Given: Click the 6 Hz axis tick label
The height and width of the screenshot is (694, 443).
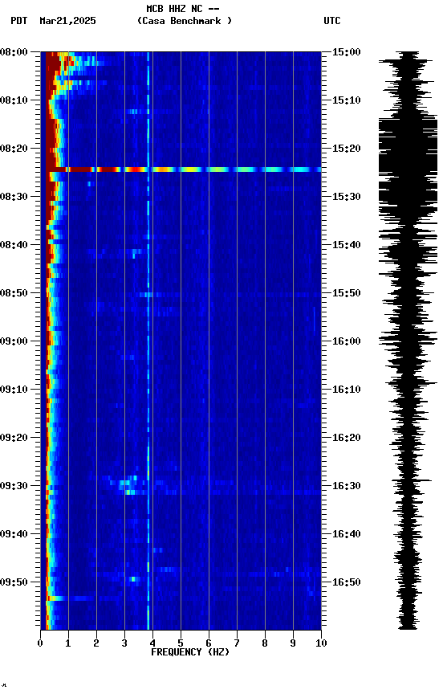Looking at the screenshot, I should 209,643.
